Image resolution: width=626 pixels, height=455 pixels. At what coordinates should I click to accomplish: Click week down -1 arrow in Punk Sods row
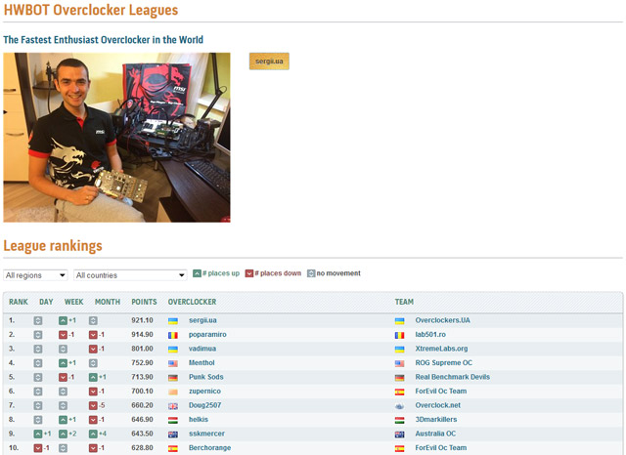click(x=63, y=377)
